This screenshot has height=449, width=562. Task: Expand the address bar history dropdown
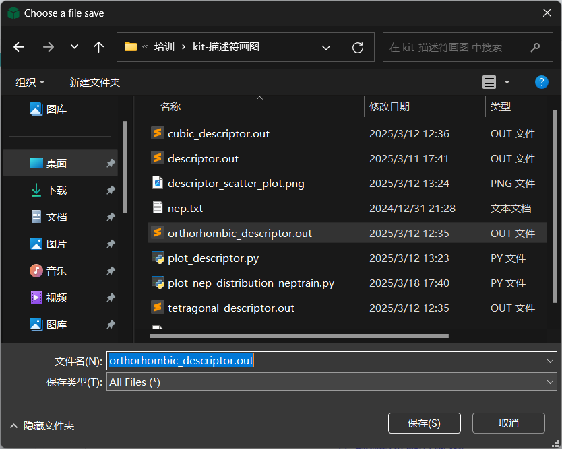click(325, 48)
